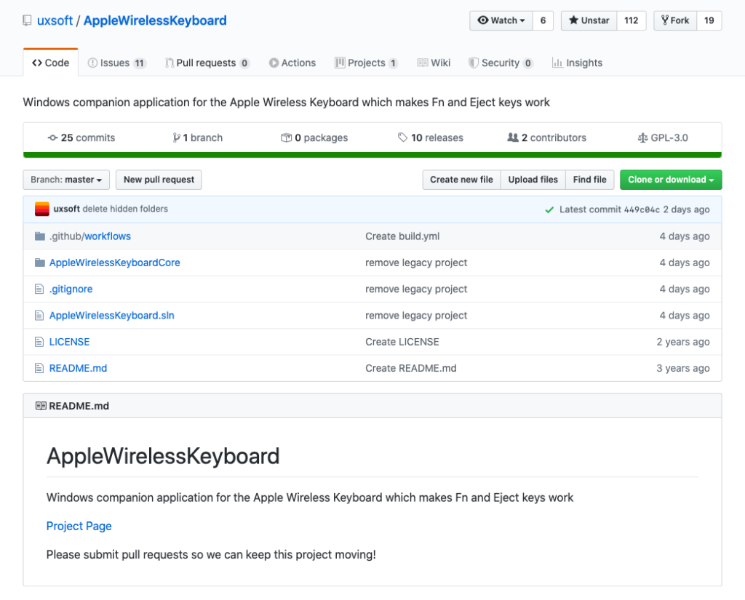The height and width of the screenshot is (600, 745).
Task: Click the folder icon for AppleWirelessKeyboardCore
Action: (x=40, y=263)
